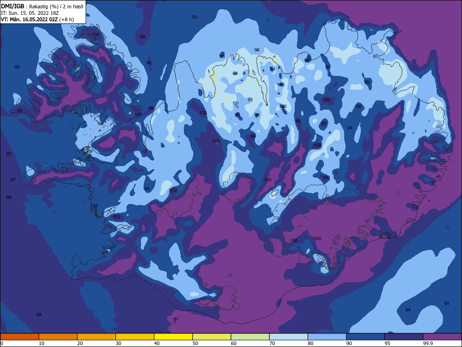This screenshot has width=462, height=347.
Task: Select the palest blue 70–80 legend swatch
Action: (x=289, y=337)
